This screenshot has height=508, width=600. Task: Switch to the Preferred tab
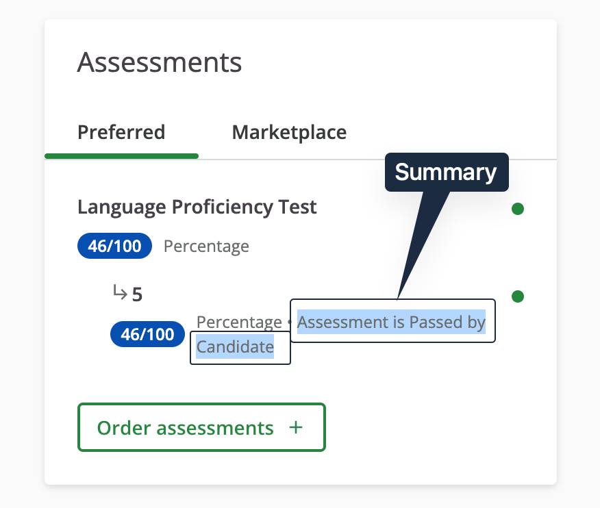point(121,132)
